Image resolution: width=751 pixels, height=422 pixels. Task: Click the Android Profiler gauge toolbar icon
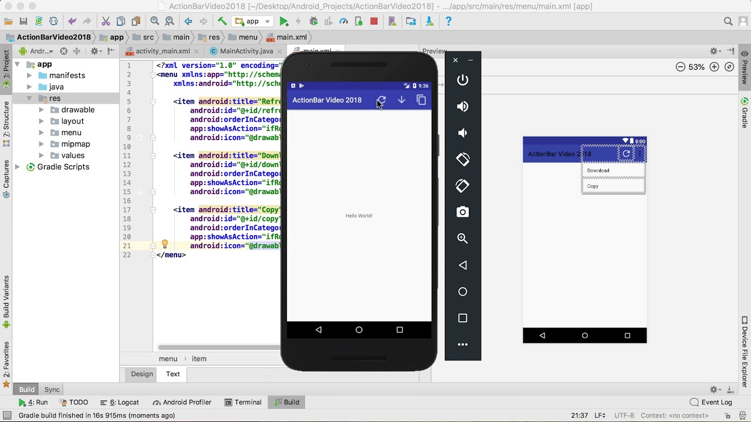click(344, 22)
